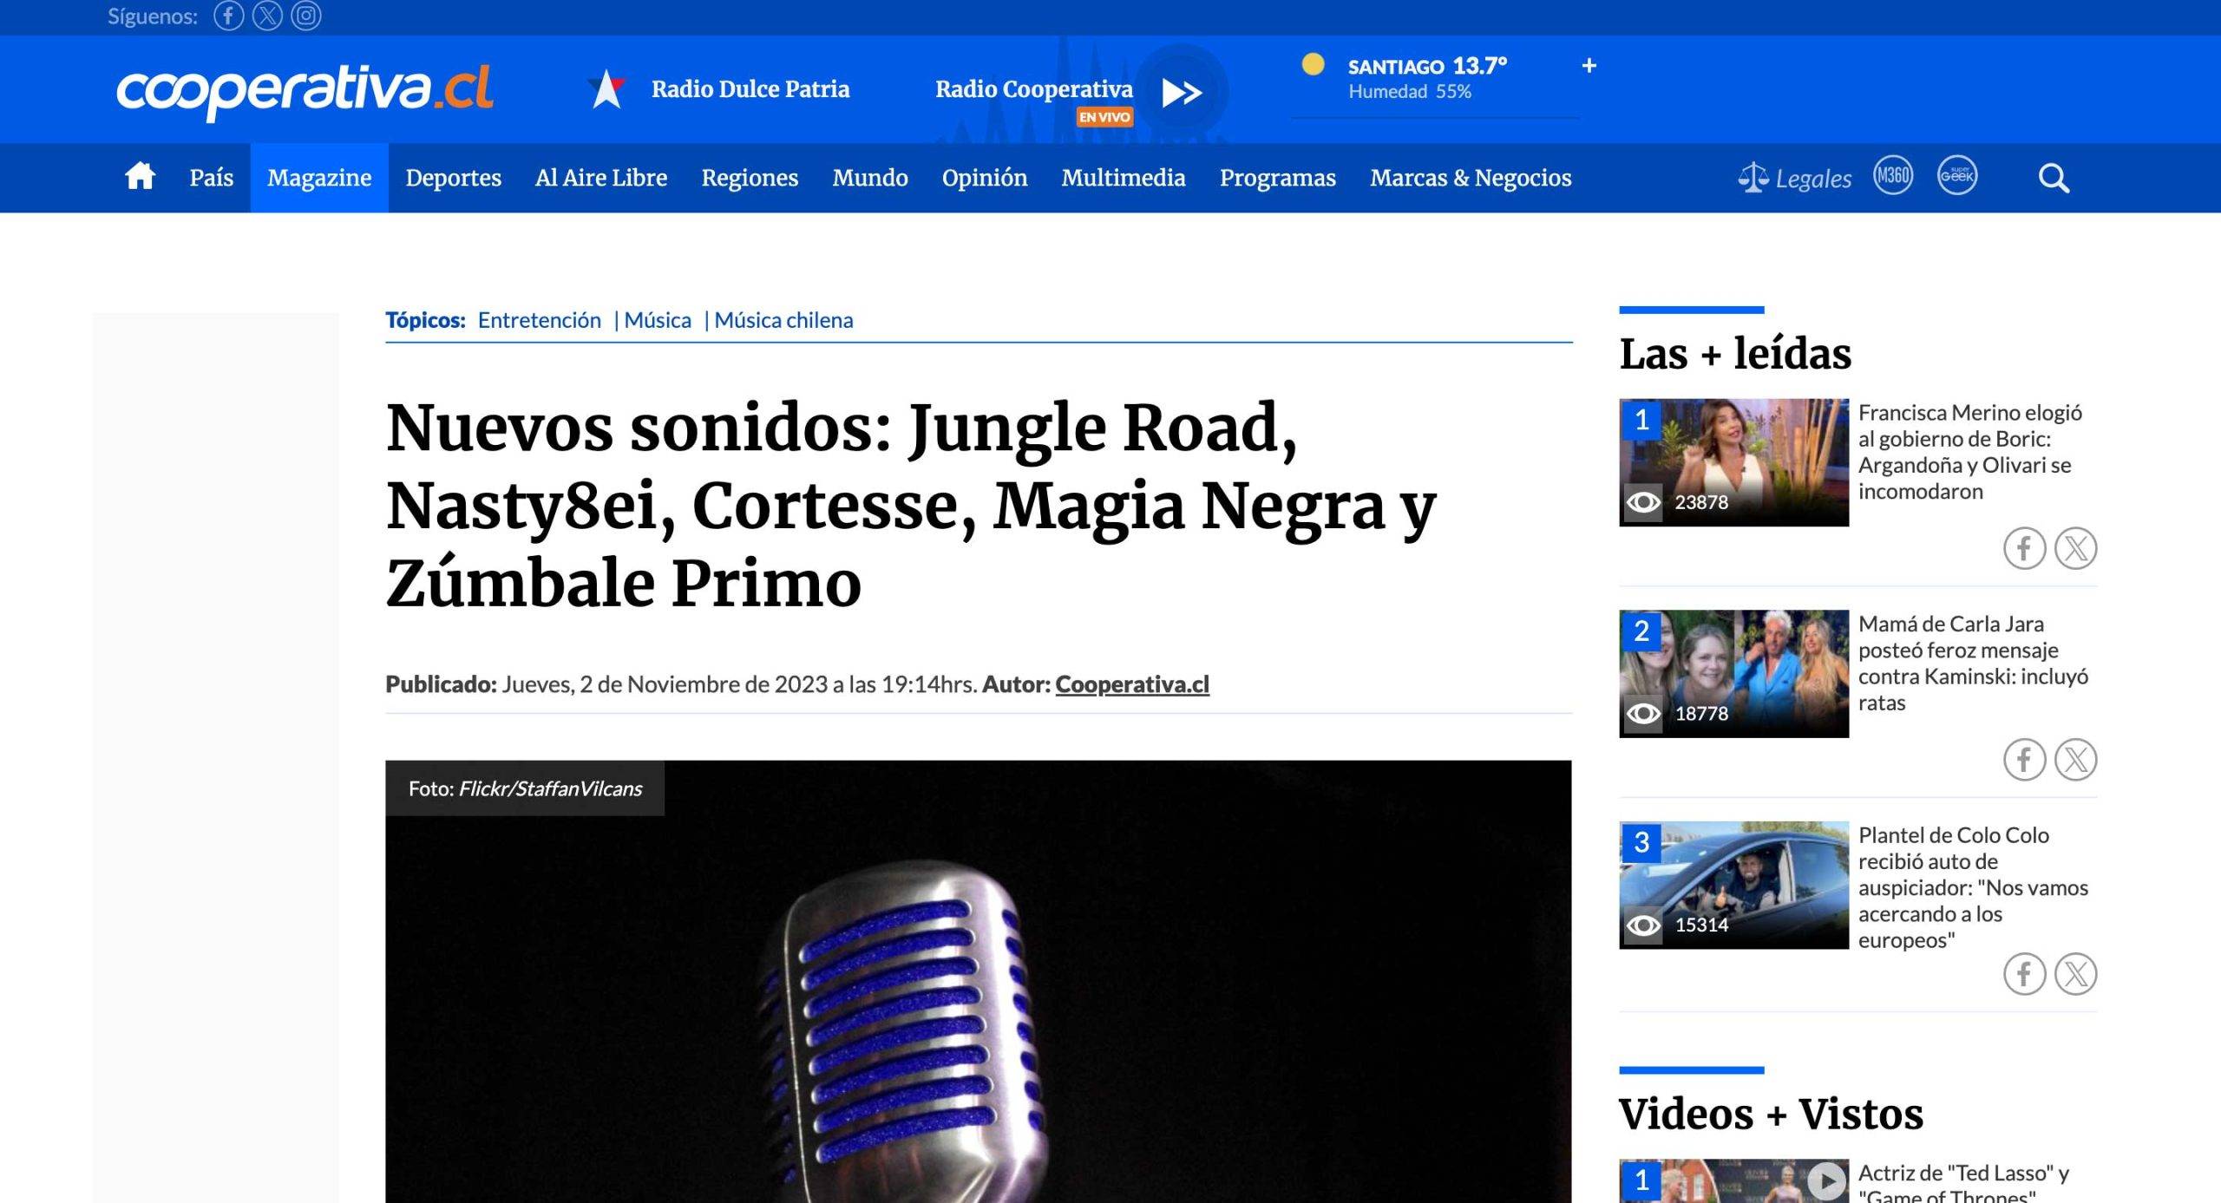The height and width of the screenshot is (1203, 2221).
Task: Open X profile in top bar
Action: point(267,16)
